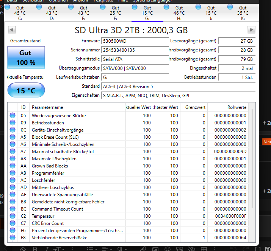
Task: Select the status orb of the Betriebsstunden row
Action: [13, 122]
